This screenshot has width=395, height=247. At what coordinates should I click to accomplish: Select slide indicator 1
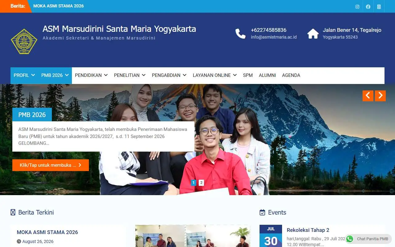click(x=193, y=183)
